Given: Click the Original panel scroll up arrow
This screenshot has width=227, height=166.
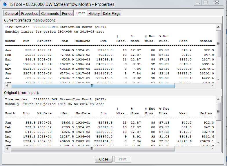Looking at the screenshot, I should [x=219, y=99].
